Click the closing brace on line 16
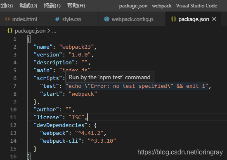 [x=29, y=156]
